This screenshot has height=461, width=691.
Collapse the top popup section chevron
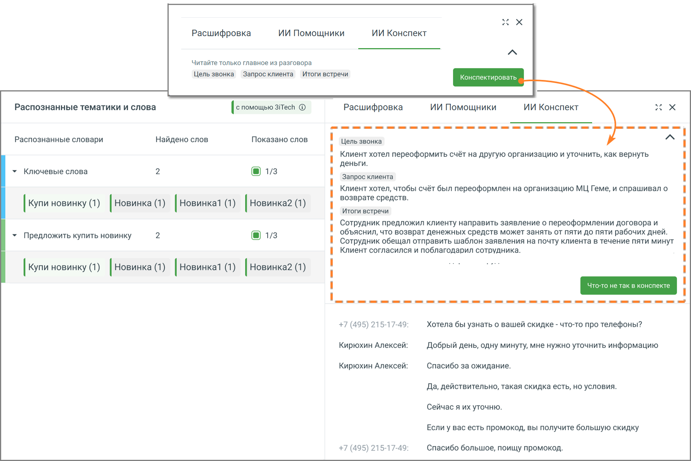(512, 52)
